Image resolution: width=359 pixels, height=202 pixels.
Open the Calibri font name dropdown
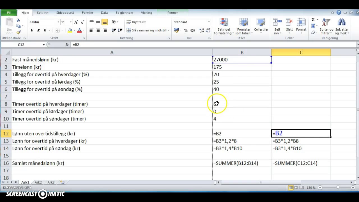coord(58,22)
